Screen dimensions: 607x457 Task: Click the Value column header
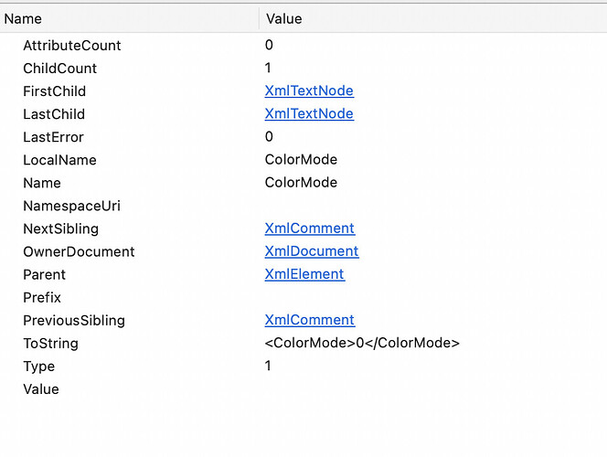[x=433, y=18]
